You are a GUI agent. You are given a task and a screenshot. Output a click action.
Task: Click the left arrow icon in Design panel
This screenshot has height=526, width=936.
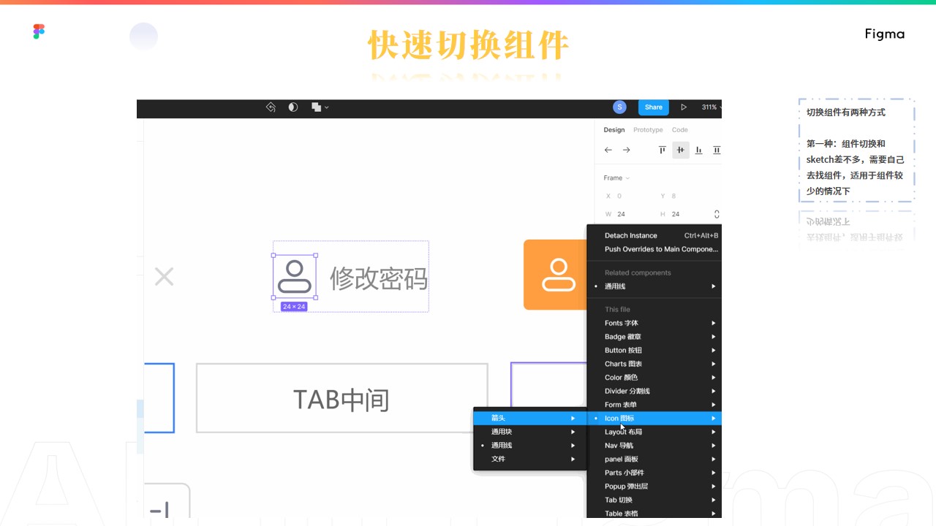tap(608, 150)
